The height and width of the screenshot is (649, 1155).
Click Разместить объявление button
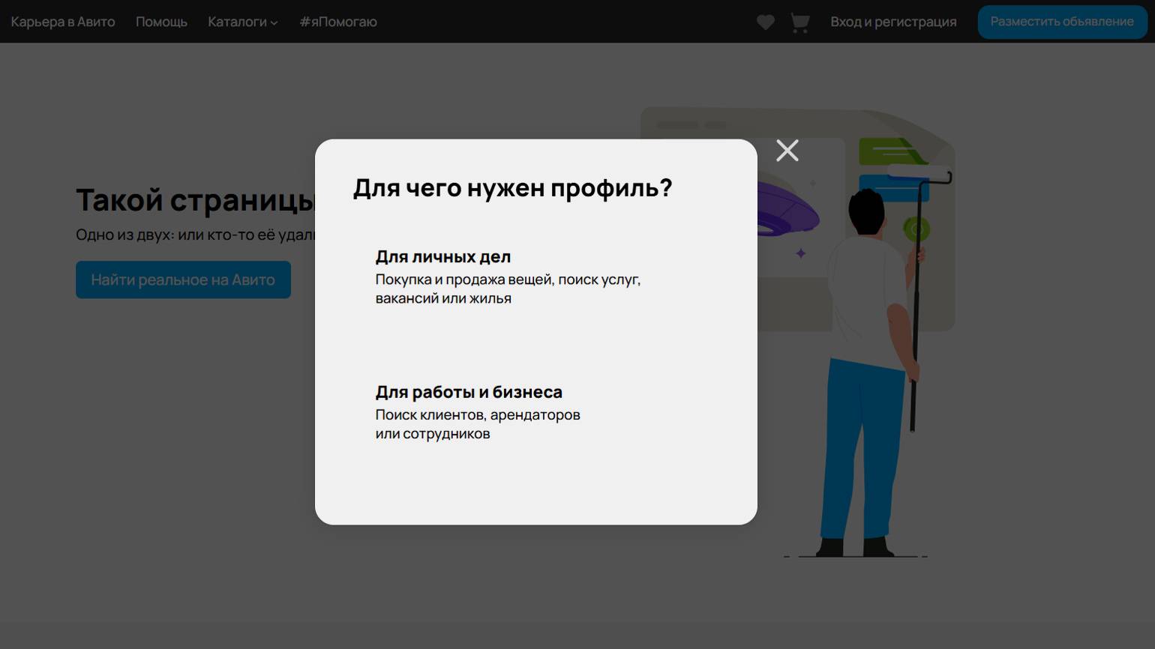1062,22
